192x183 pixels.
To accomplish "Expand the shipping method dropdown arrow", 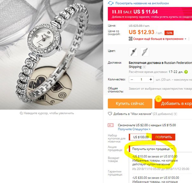I will (x=144, y=67).
